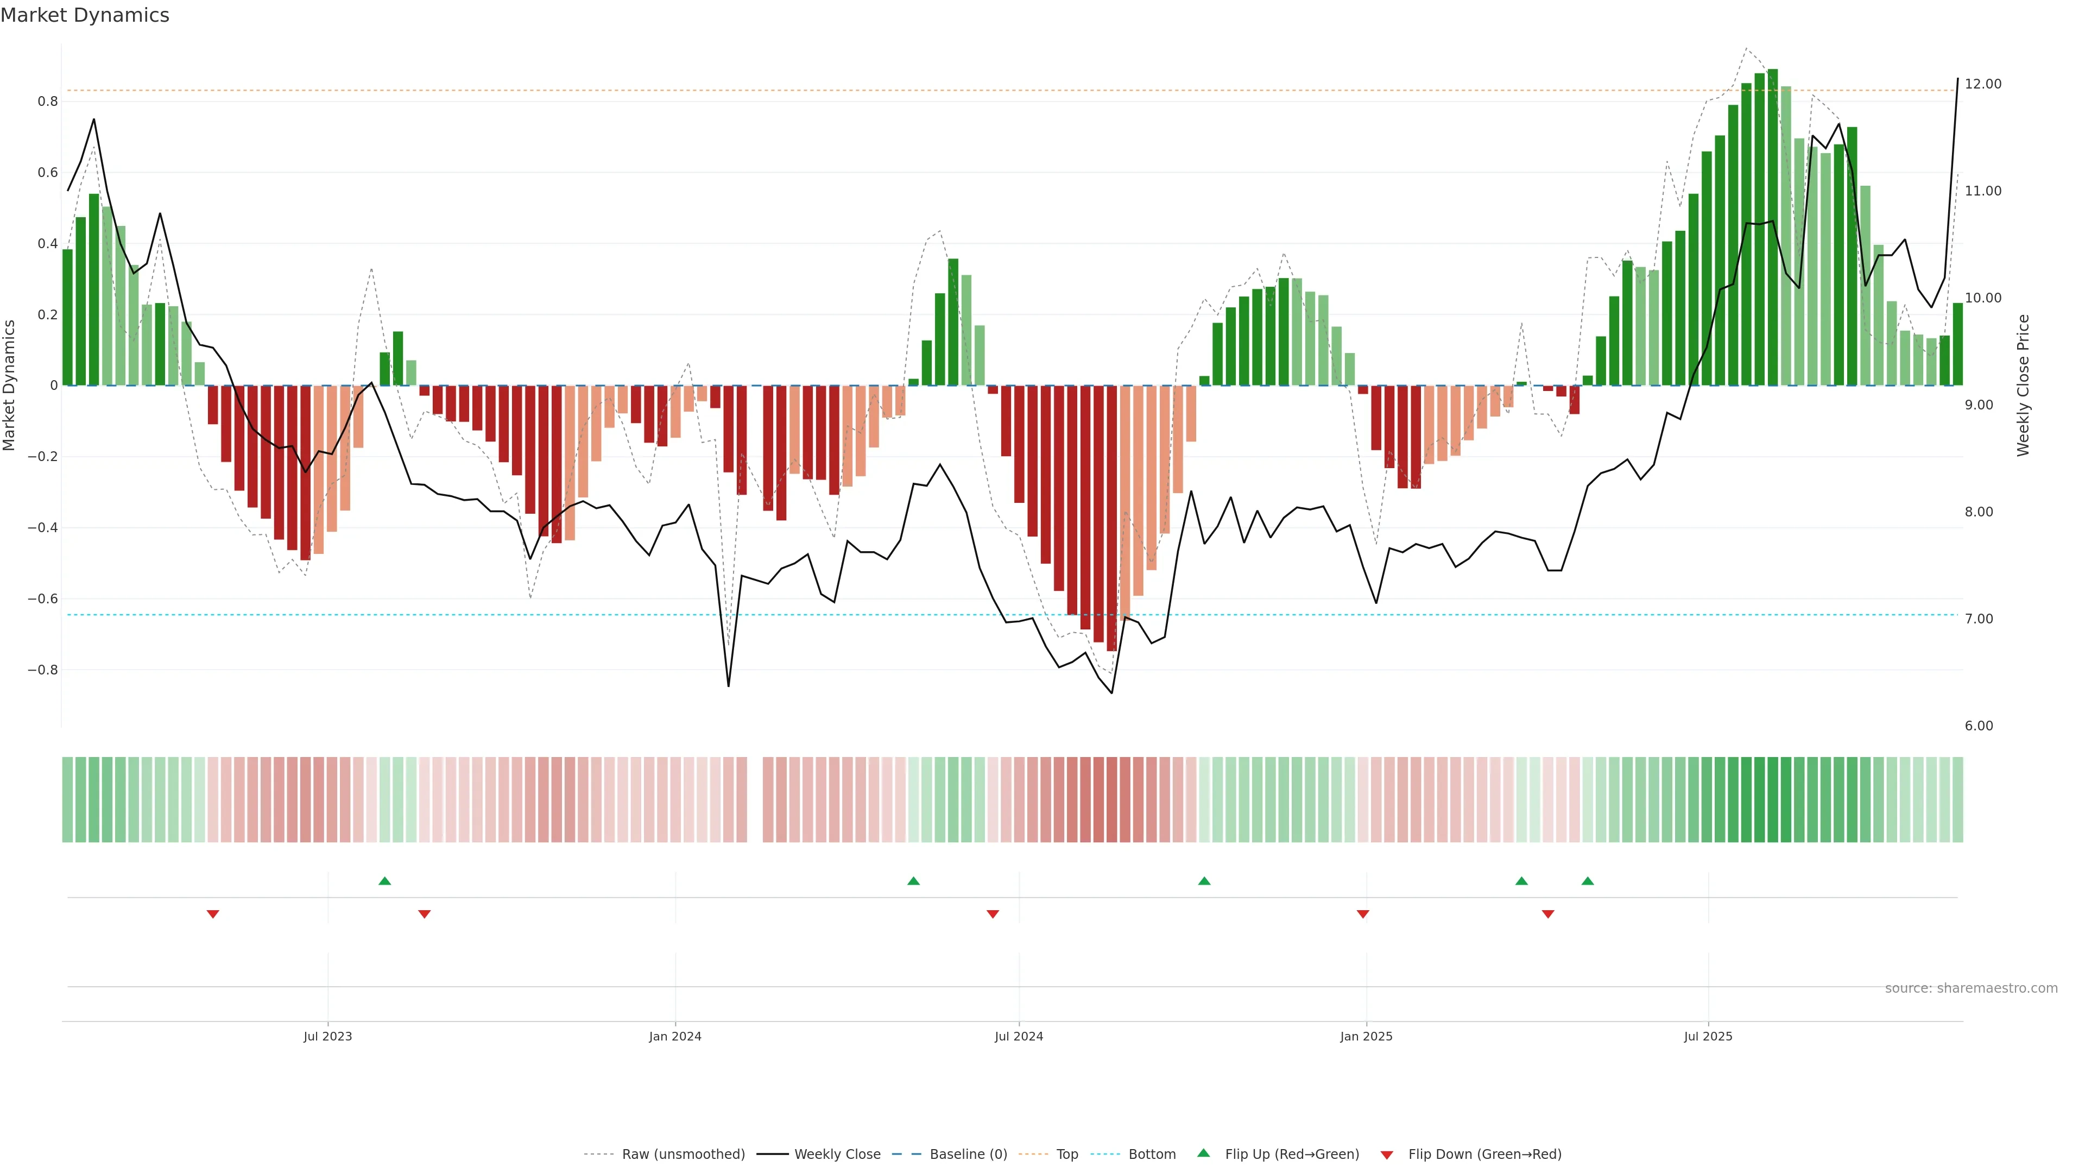Click the green Flip Up legend triangle

pos(1204,1153)
